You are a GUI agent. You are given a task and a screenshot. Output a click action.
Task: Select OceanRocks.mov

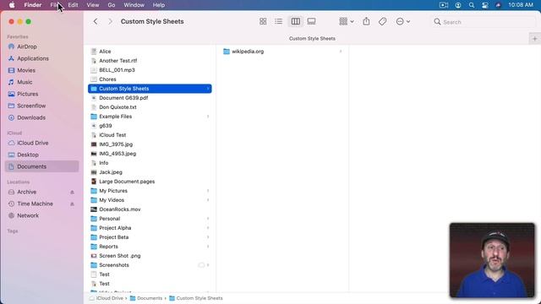pos(119,209)
